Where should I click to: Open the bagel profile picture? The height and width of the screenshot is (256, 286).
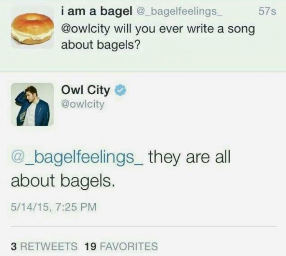click(x=32, y=28)
